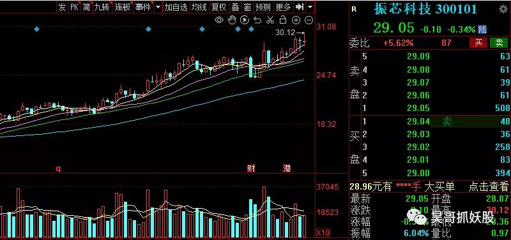Click buy level 1 price 29.04

(x=418, y=121)
